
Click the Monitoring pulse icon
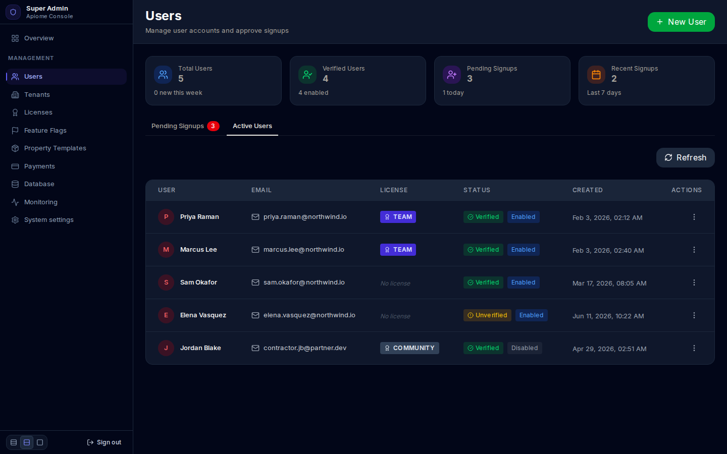[x=15, y=202]
